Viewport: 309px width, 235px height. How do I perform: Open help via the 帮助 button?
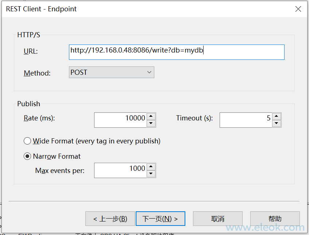coord(275,219)
